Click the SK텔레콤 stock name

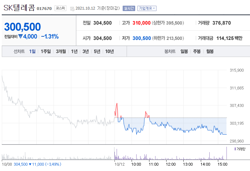pos(19,7)
